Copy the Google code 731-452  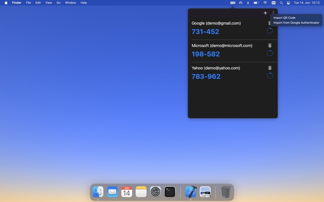(x=205, y=32)
